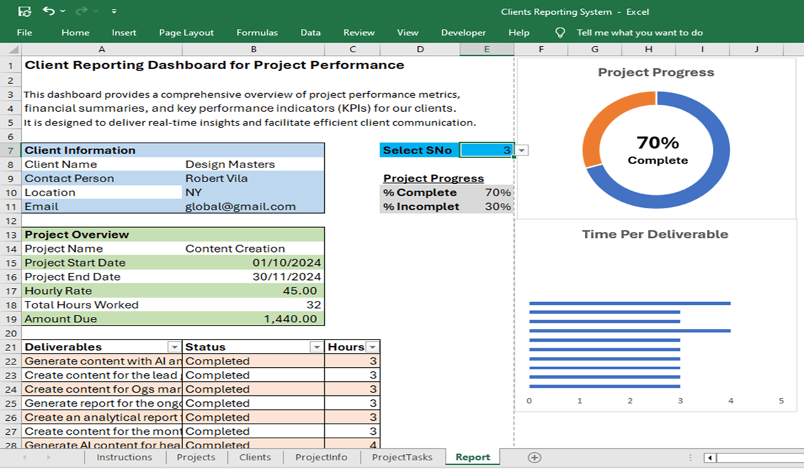
Task: Open the File menu
Action: point(24,32)
